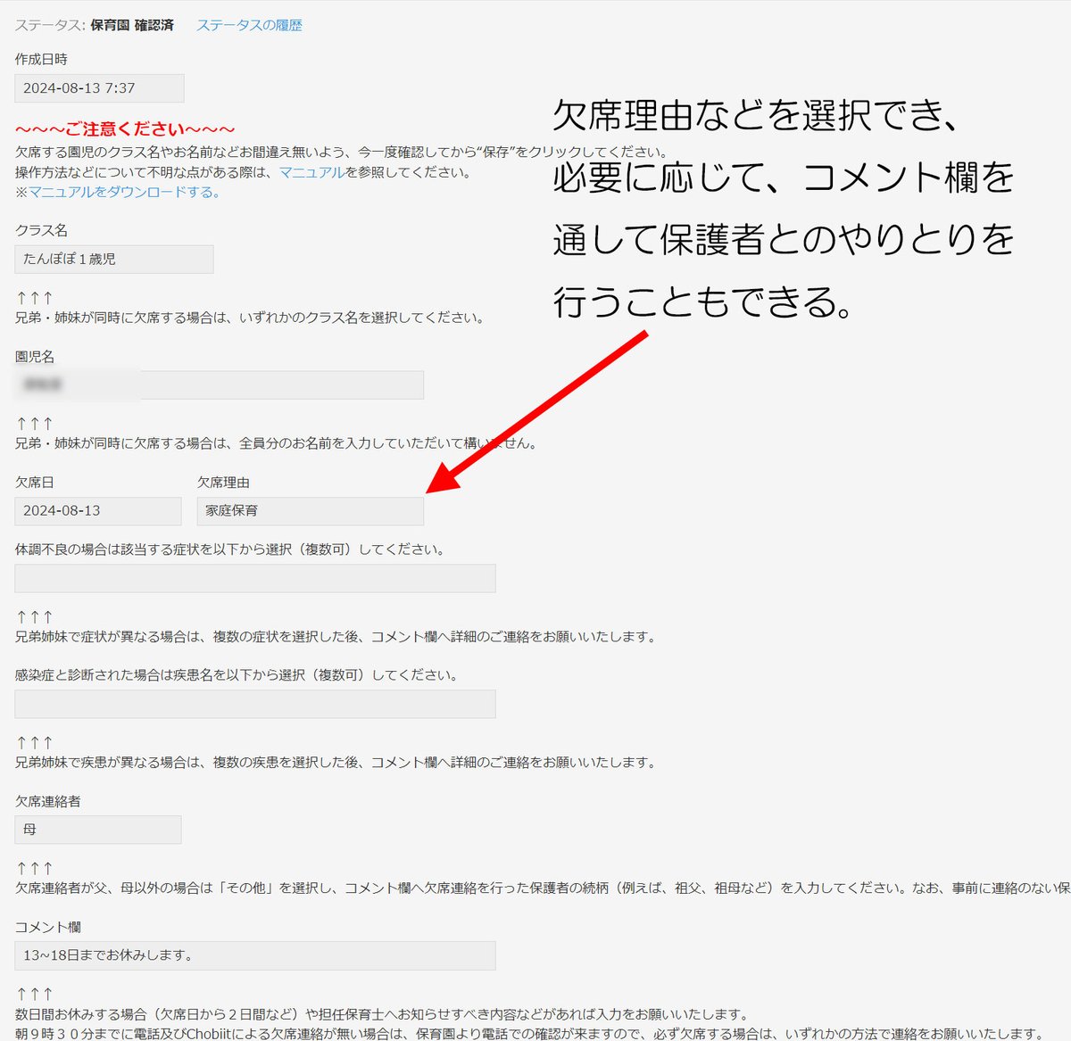Viewport: 1071px width, 1041px height.
Task: Click note 欠席連絡者が父、母以外の場合
Action: click(543, 888)
